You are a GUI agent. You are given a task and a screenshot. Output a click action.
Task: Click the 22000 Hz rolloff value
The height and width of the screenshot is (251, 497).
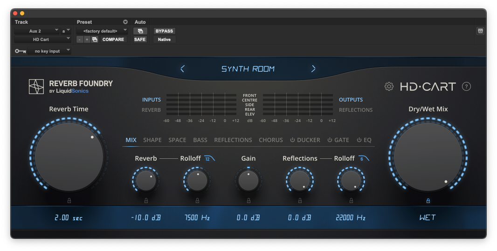[x=351, y=218]
